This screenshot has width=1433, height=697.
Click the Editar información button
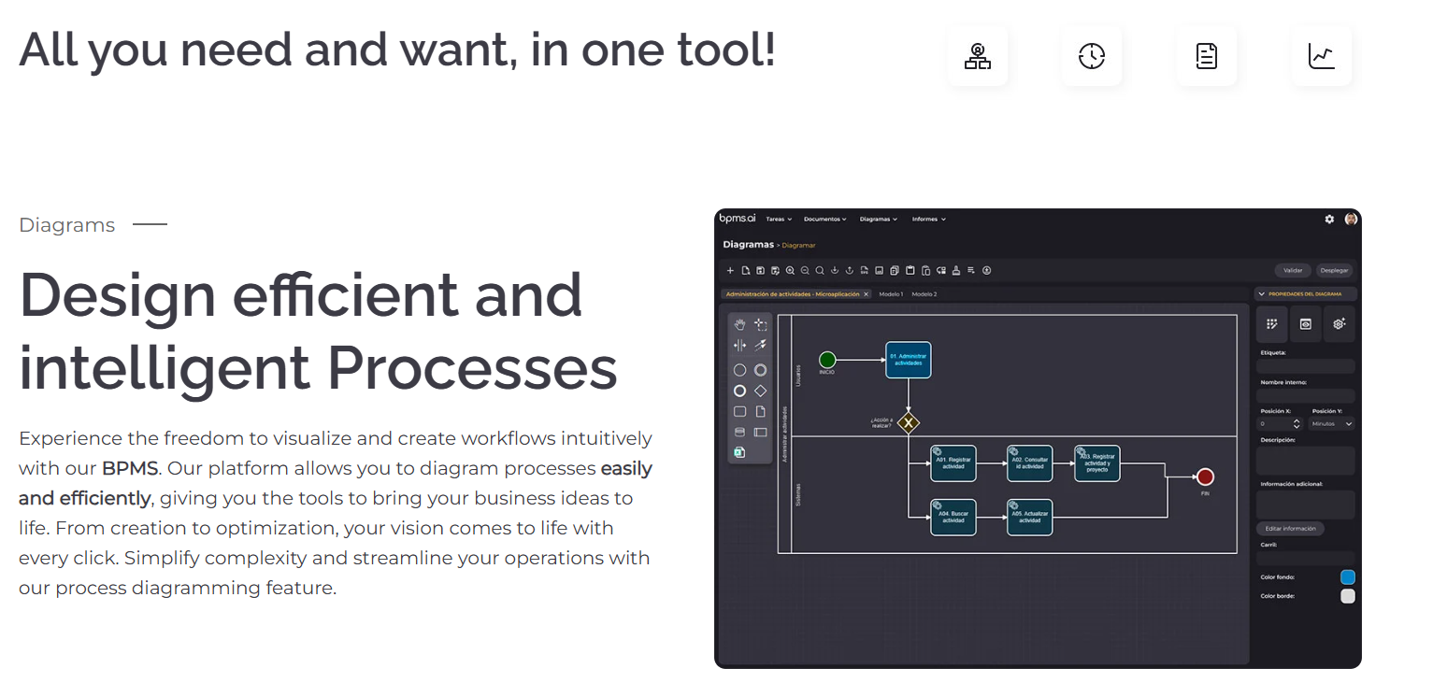coord(1290,529)
